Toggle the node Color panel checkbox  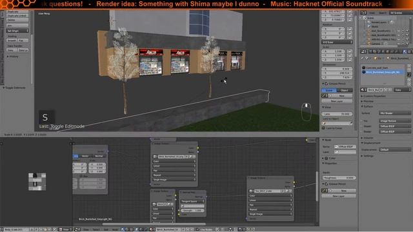coord(327,159)
